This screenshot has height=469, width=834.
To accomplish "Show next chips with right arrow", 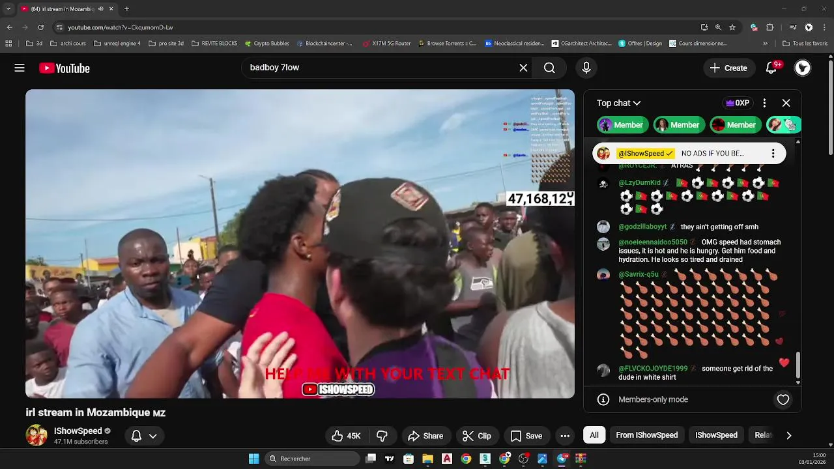I will coord(788,435).
